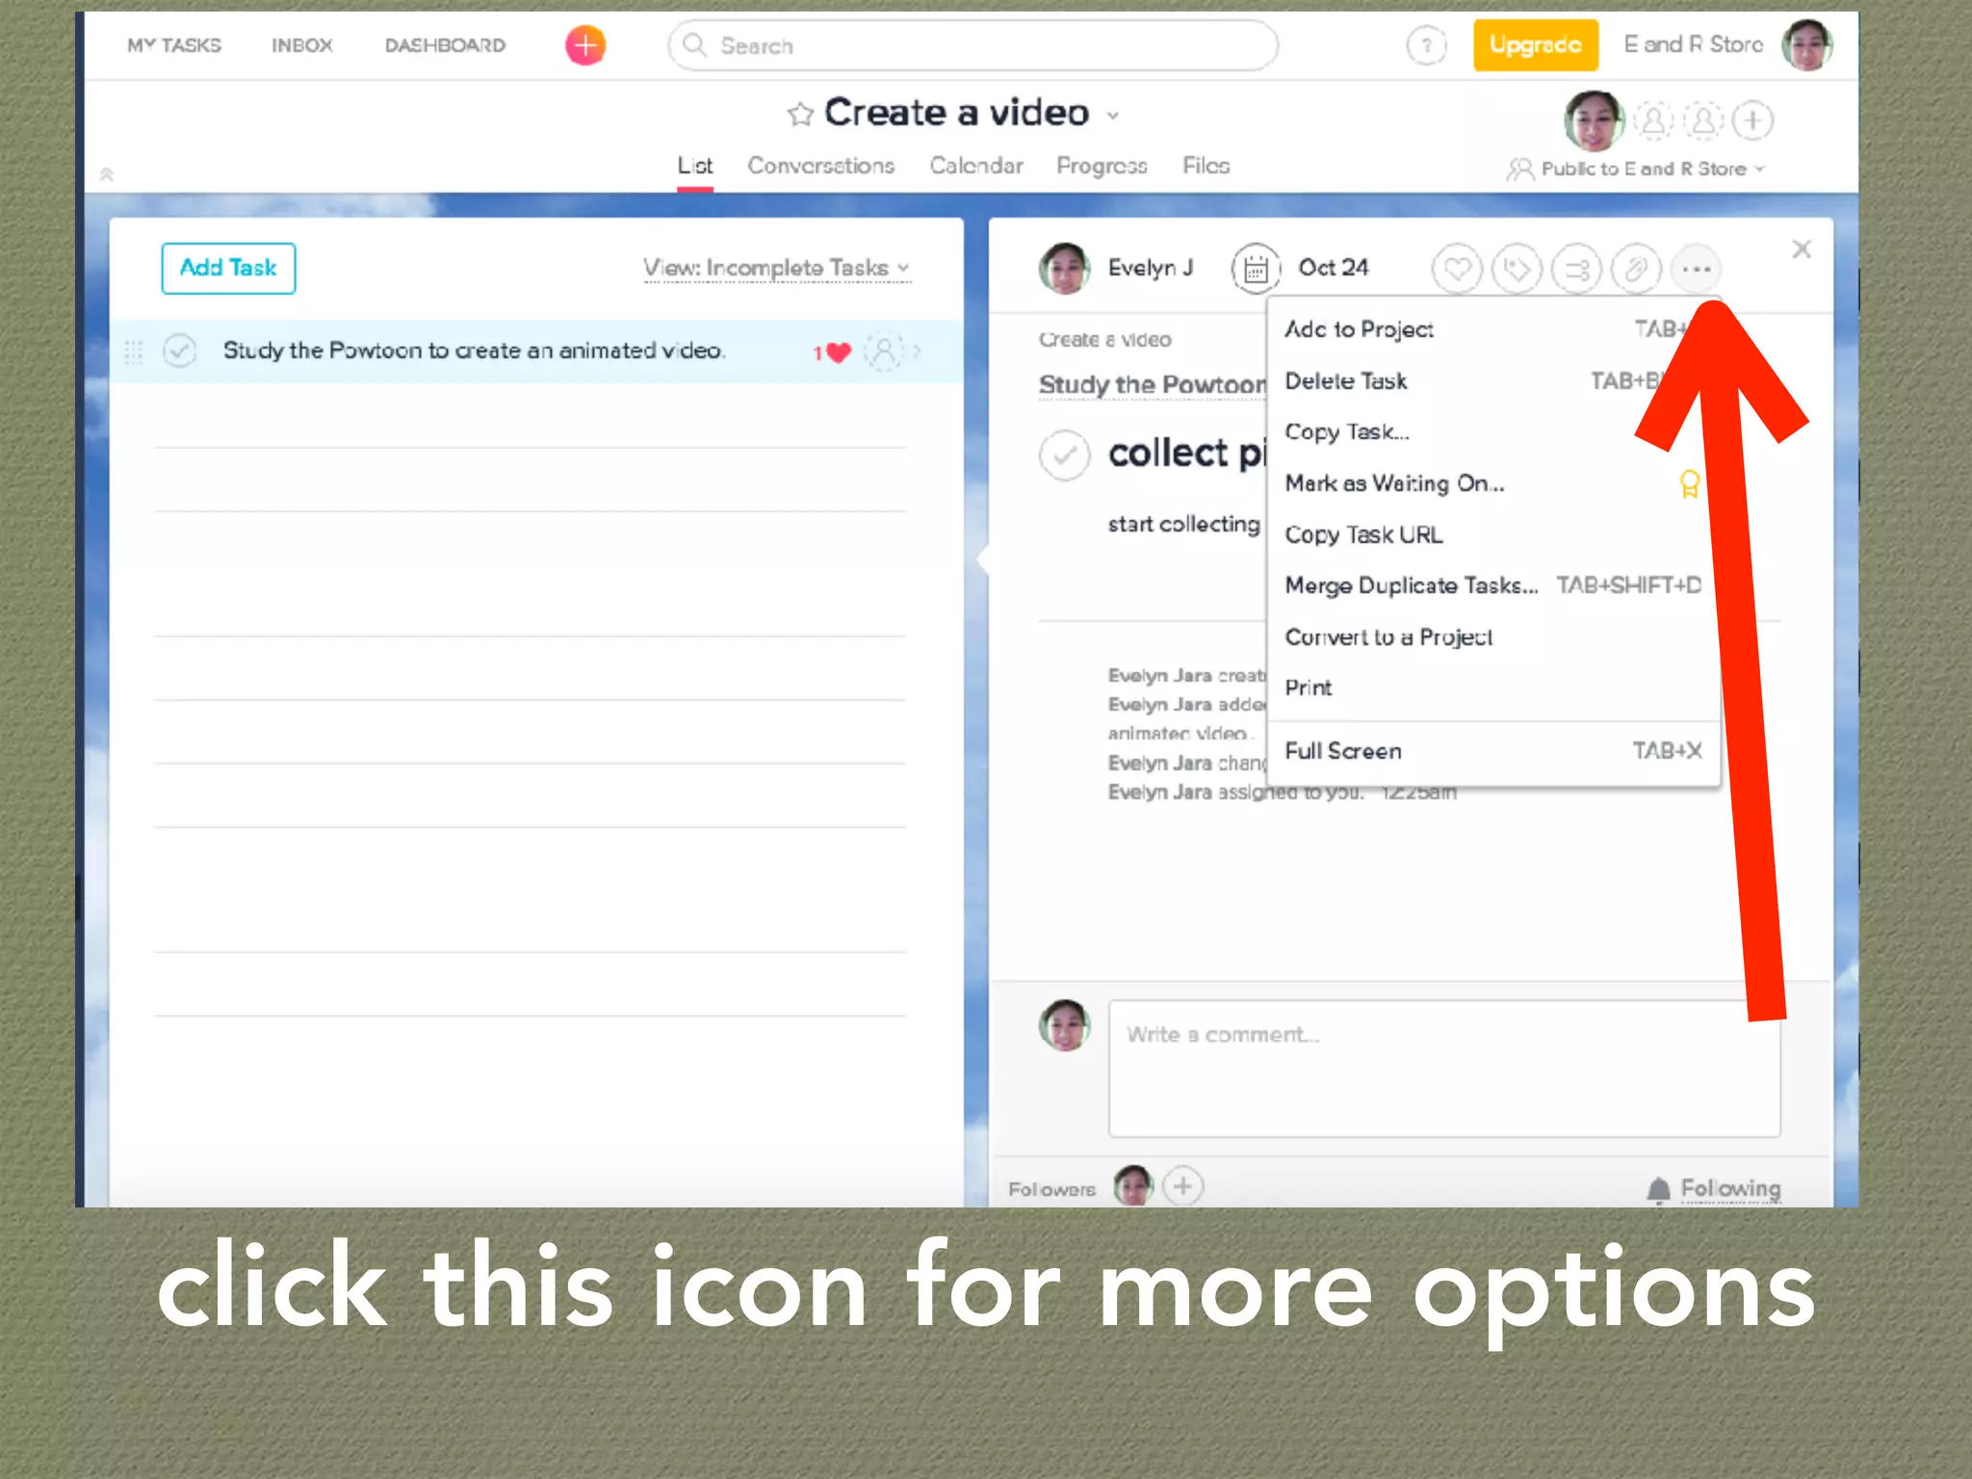
Task: Open details arrow on Powtoon task row
Action: (x=918, y=351)
